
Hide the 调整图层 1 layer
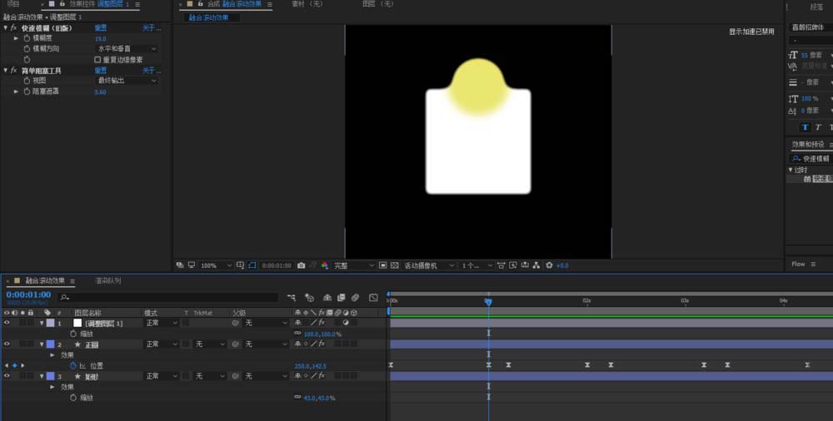[7, 323]
